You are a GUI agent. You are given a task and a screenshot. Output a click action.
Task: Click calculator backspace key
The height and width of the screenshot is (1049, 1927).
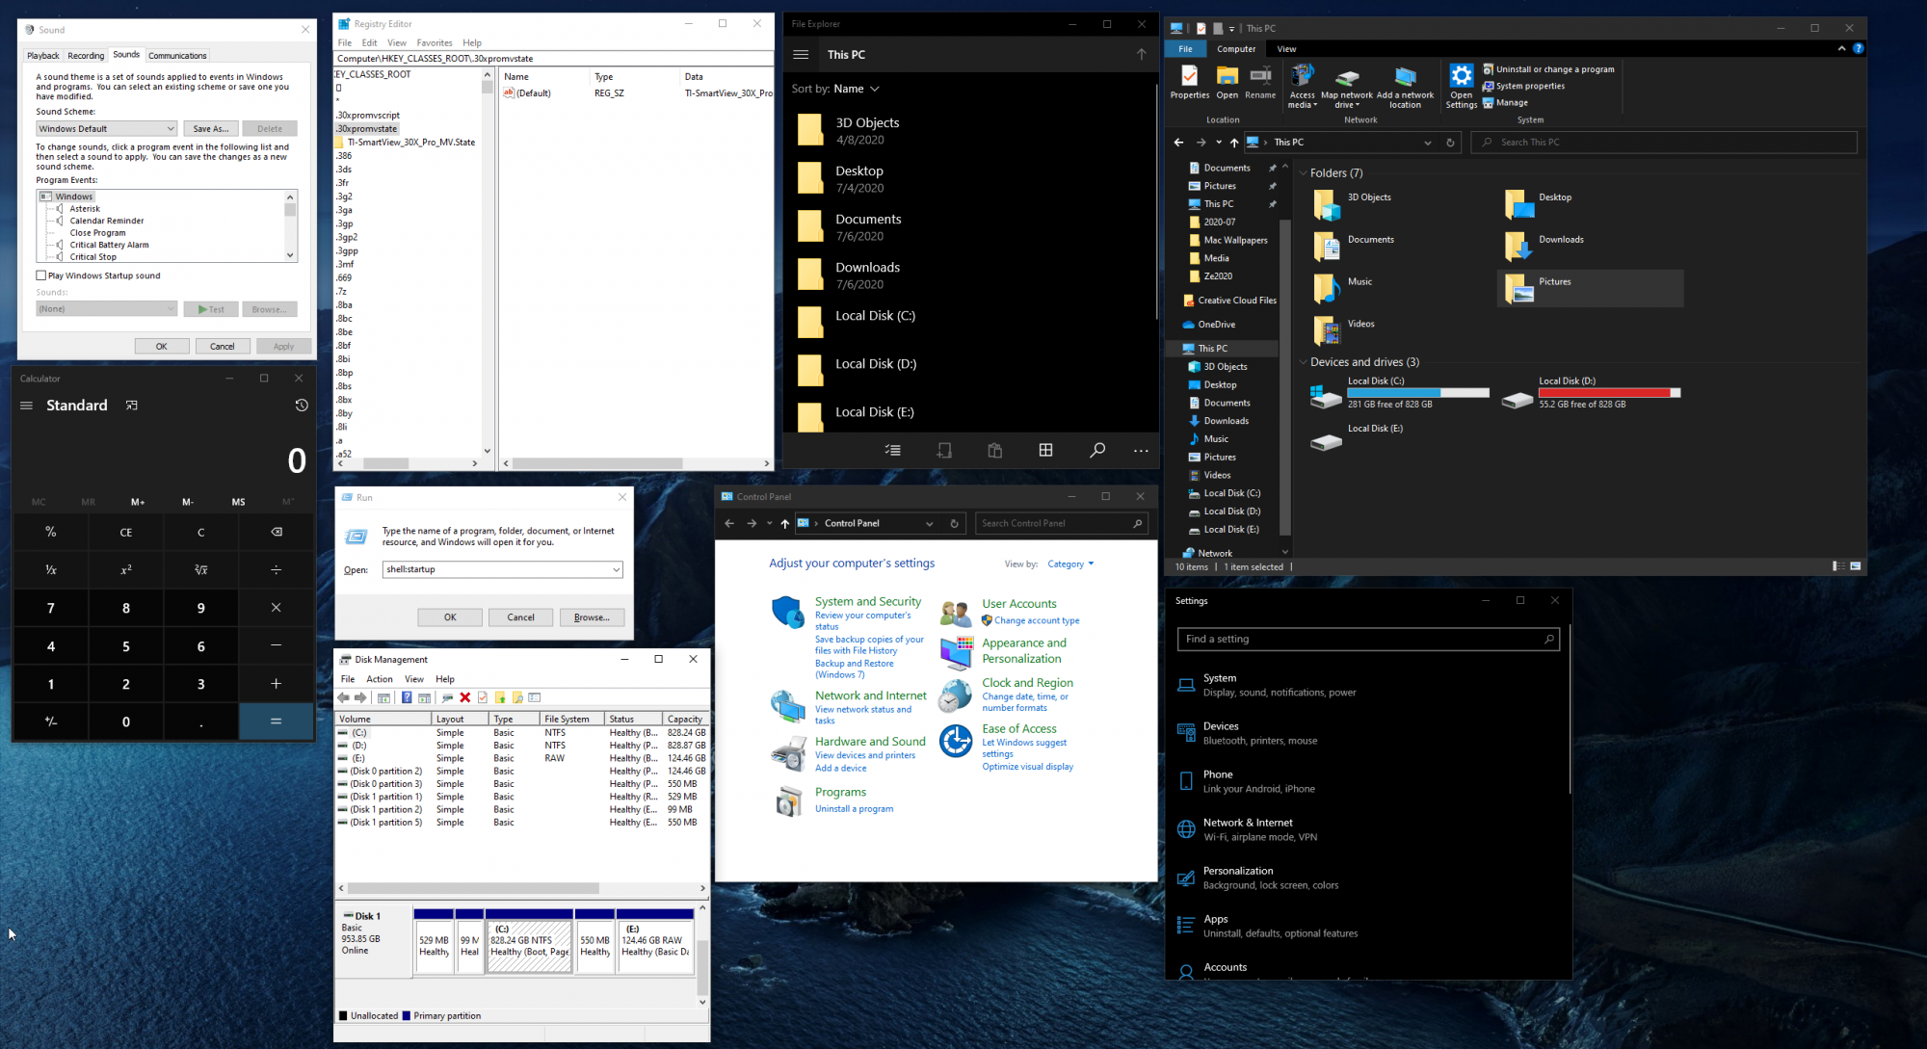[277, 532]
